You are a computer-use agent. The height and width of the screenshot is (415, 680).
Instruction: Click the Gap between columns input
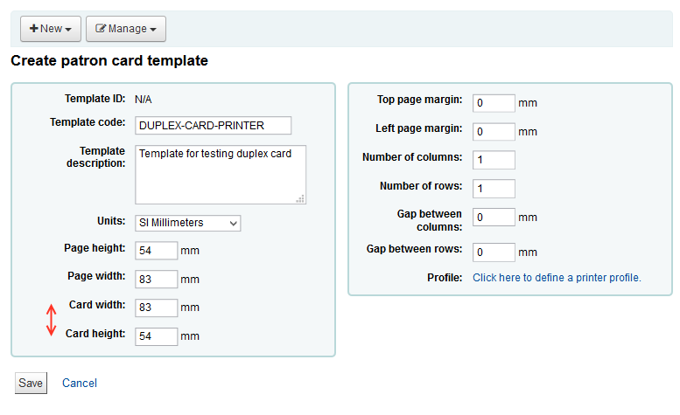click(494, 217)
